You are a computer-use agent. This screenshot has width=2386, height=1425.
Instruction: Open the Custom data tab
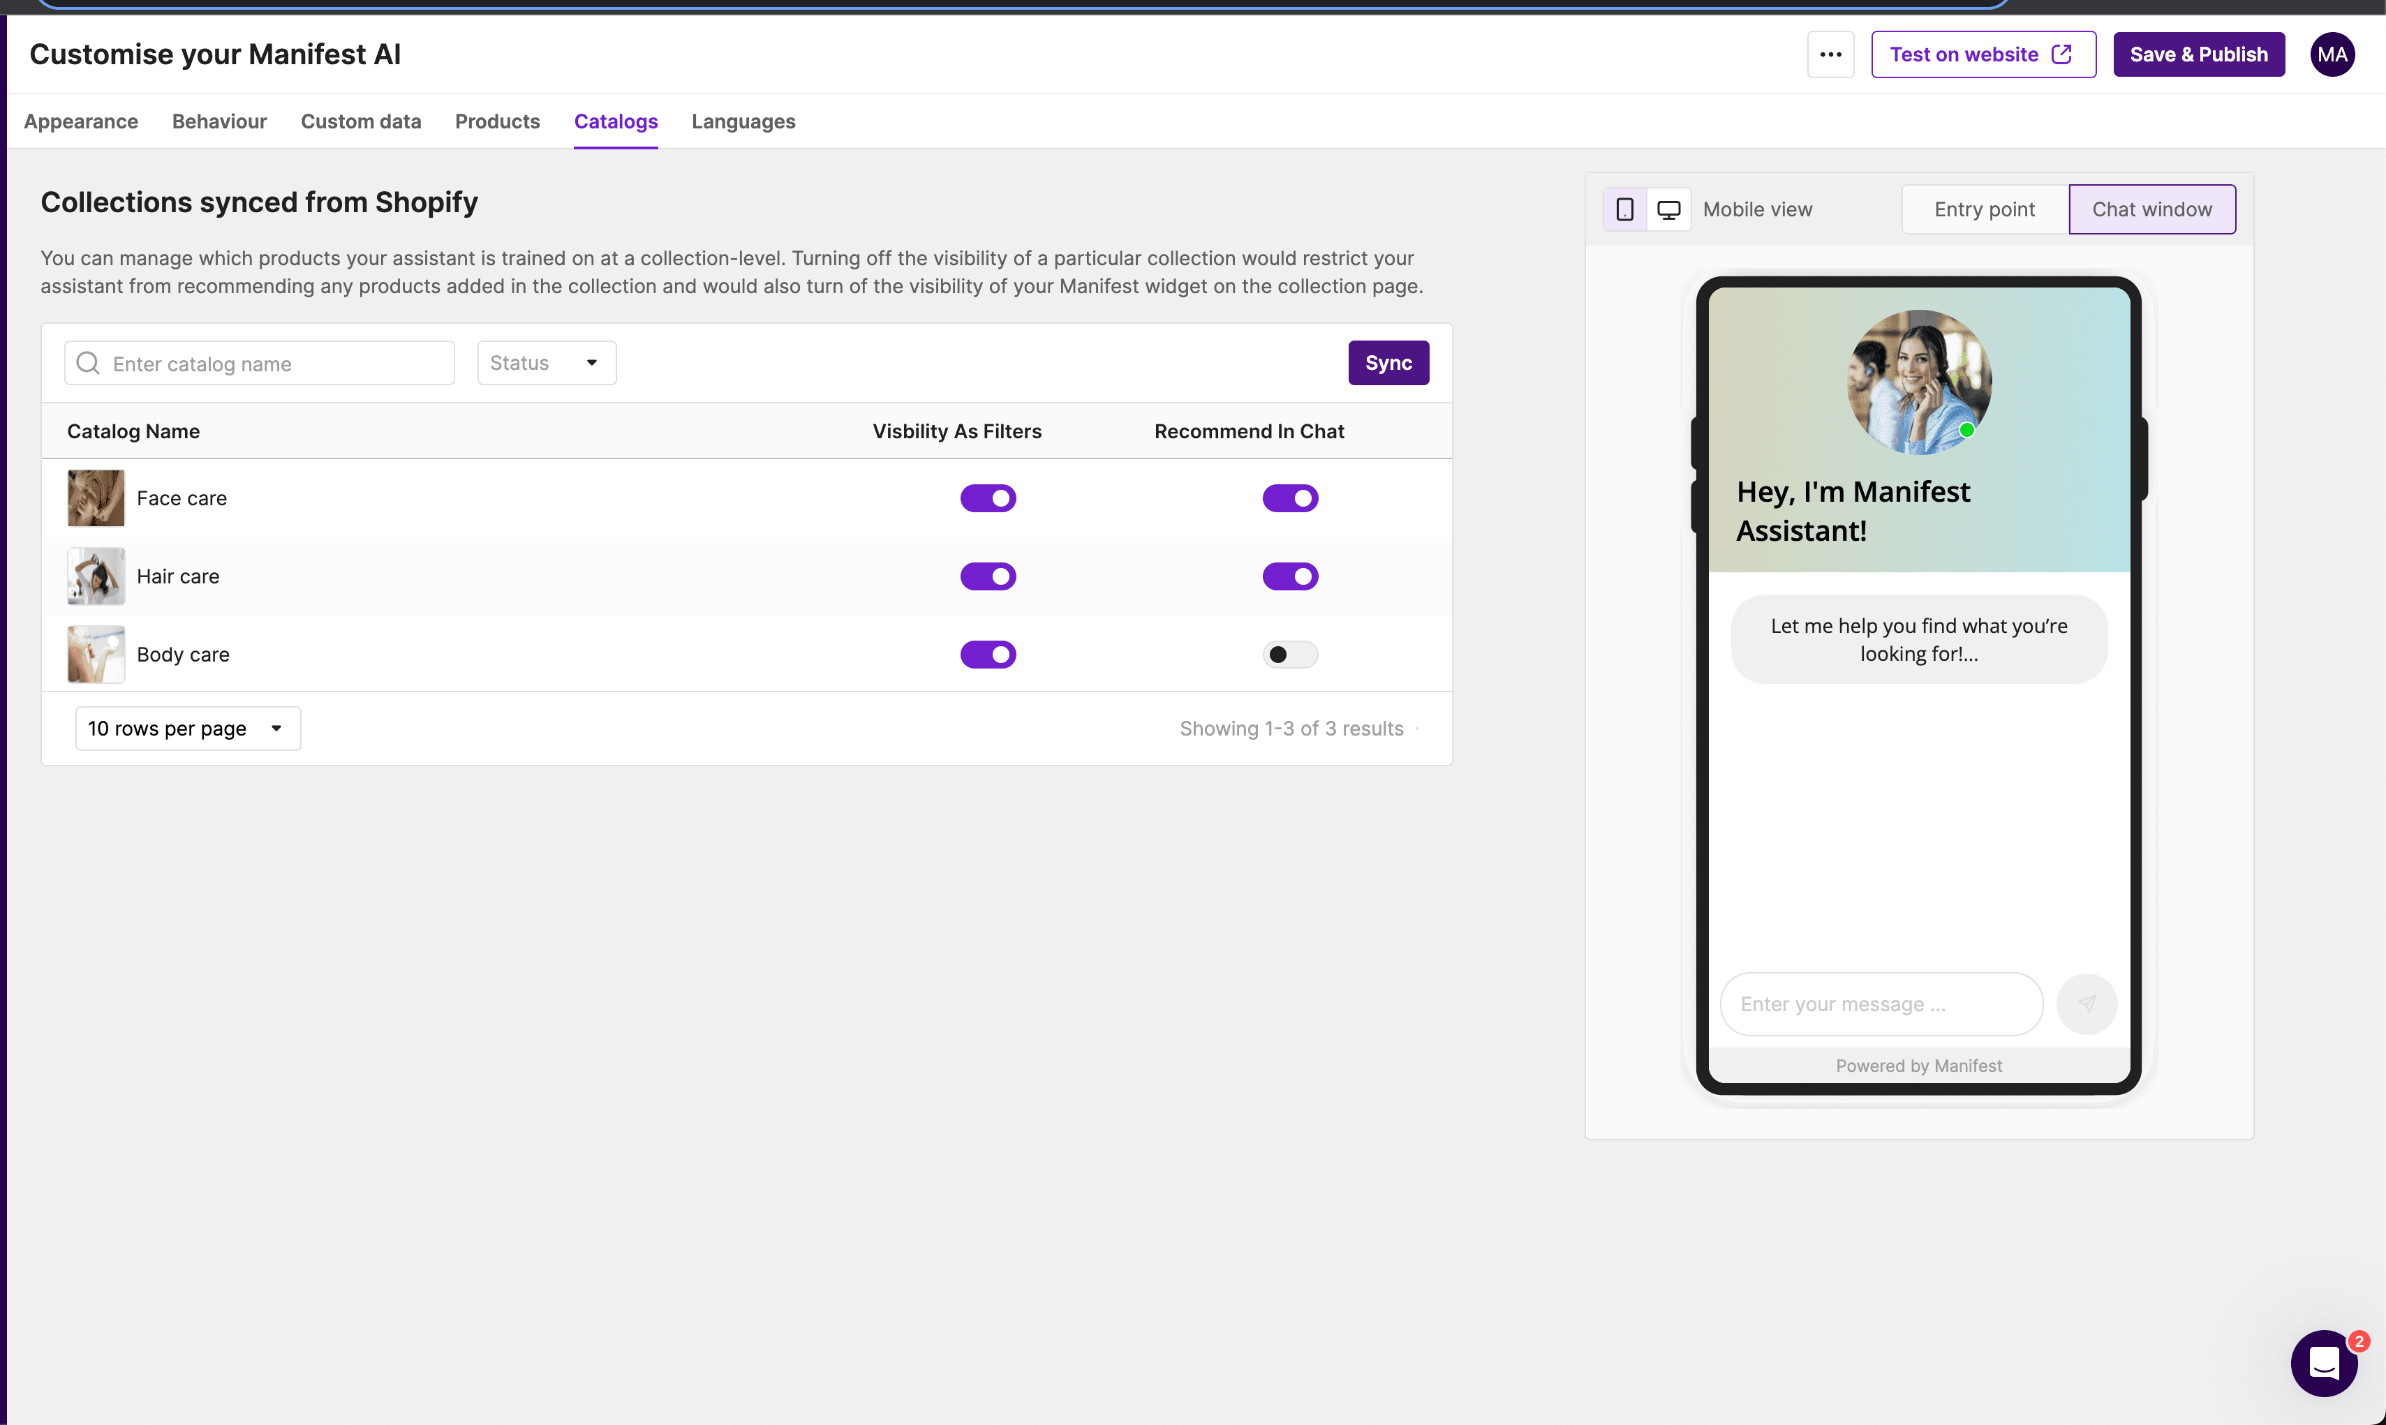coord(361,122)
